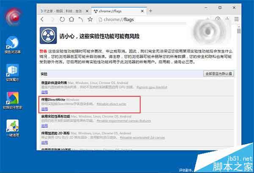Switch to the IT之家 tab
The width and height of the screenshot is (254, 173).
tap(63, 11)
